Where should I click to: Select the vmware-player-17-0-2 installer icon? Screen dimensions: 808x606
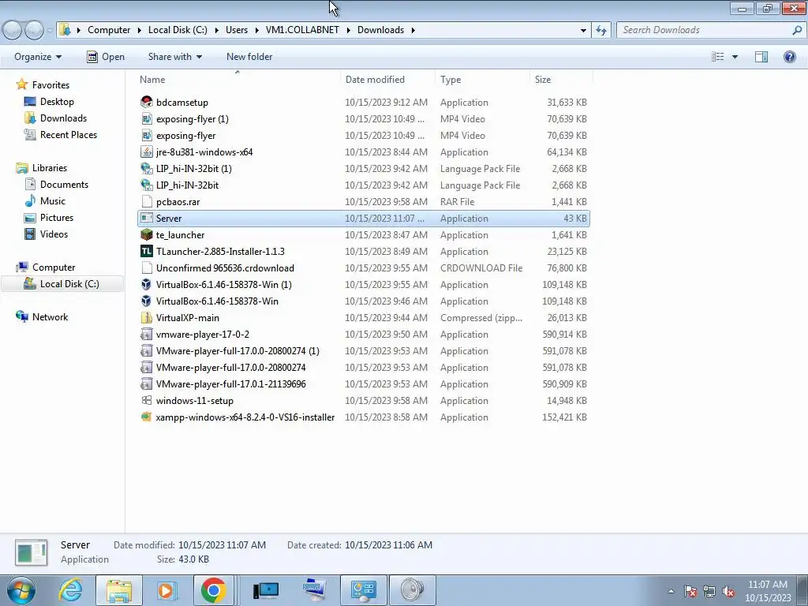coord(146,335)
